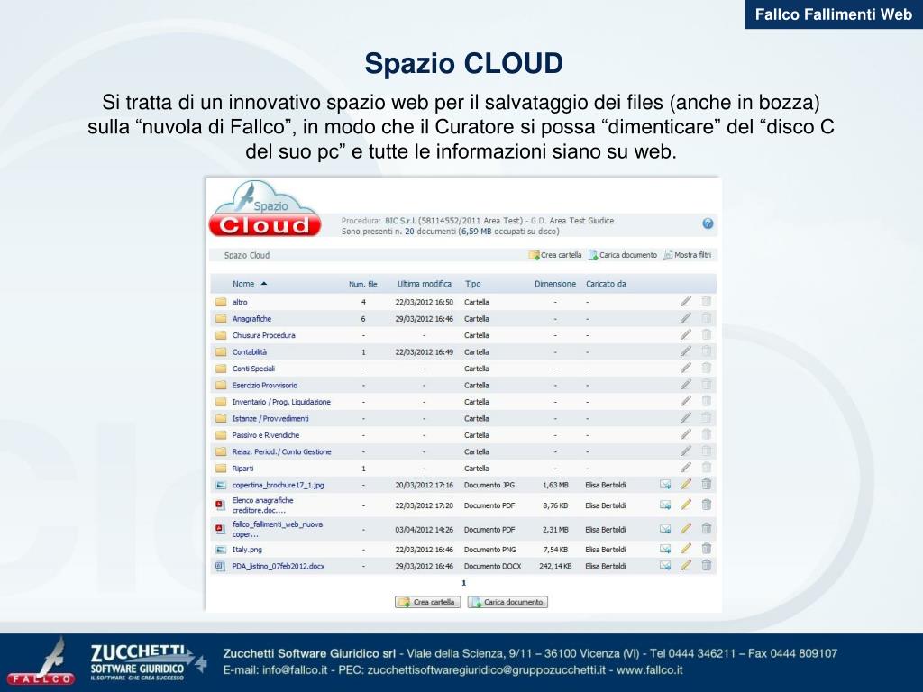Viewport: 923px width, 692px height.
Task: Sort by Tipo column header
Action: tap(472, 284)
